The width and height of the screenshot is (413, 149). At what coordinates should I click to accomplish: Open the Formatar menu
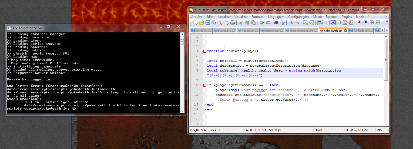tap(258, 17)
